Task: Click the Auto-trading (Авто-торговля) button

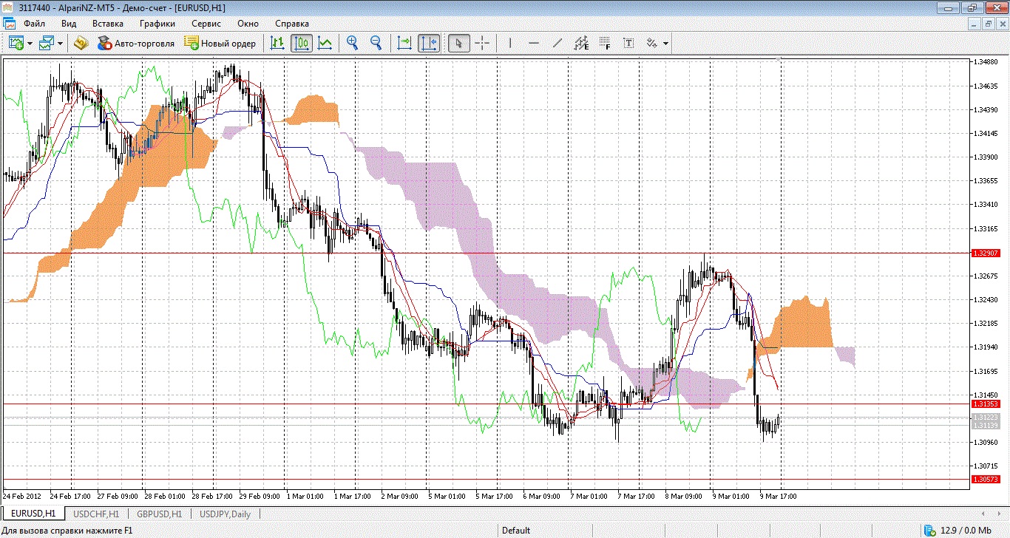Action: point(136,44)
